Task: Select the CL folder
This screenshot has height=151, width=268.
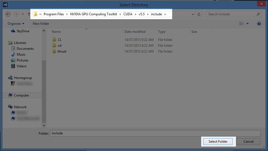Action: (60, 39)
